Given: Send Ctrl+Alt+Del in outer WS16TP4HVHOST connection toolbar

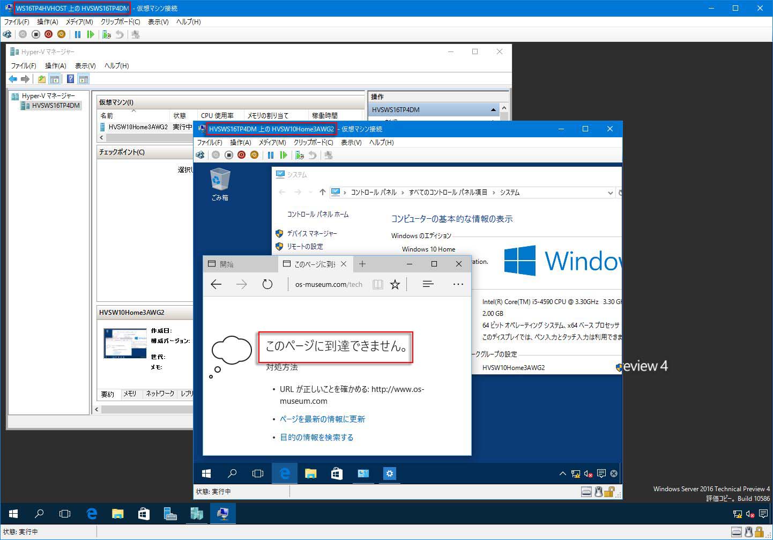Looking at the screenshot, I should pyautogui.click(x=7, y=34).
